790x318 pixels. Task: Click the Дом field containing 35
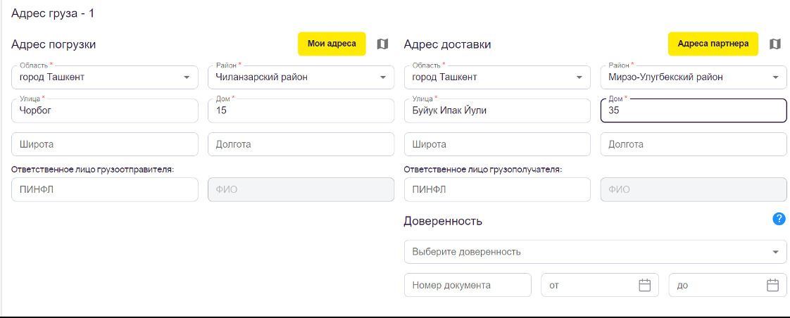[694, 110]
